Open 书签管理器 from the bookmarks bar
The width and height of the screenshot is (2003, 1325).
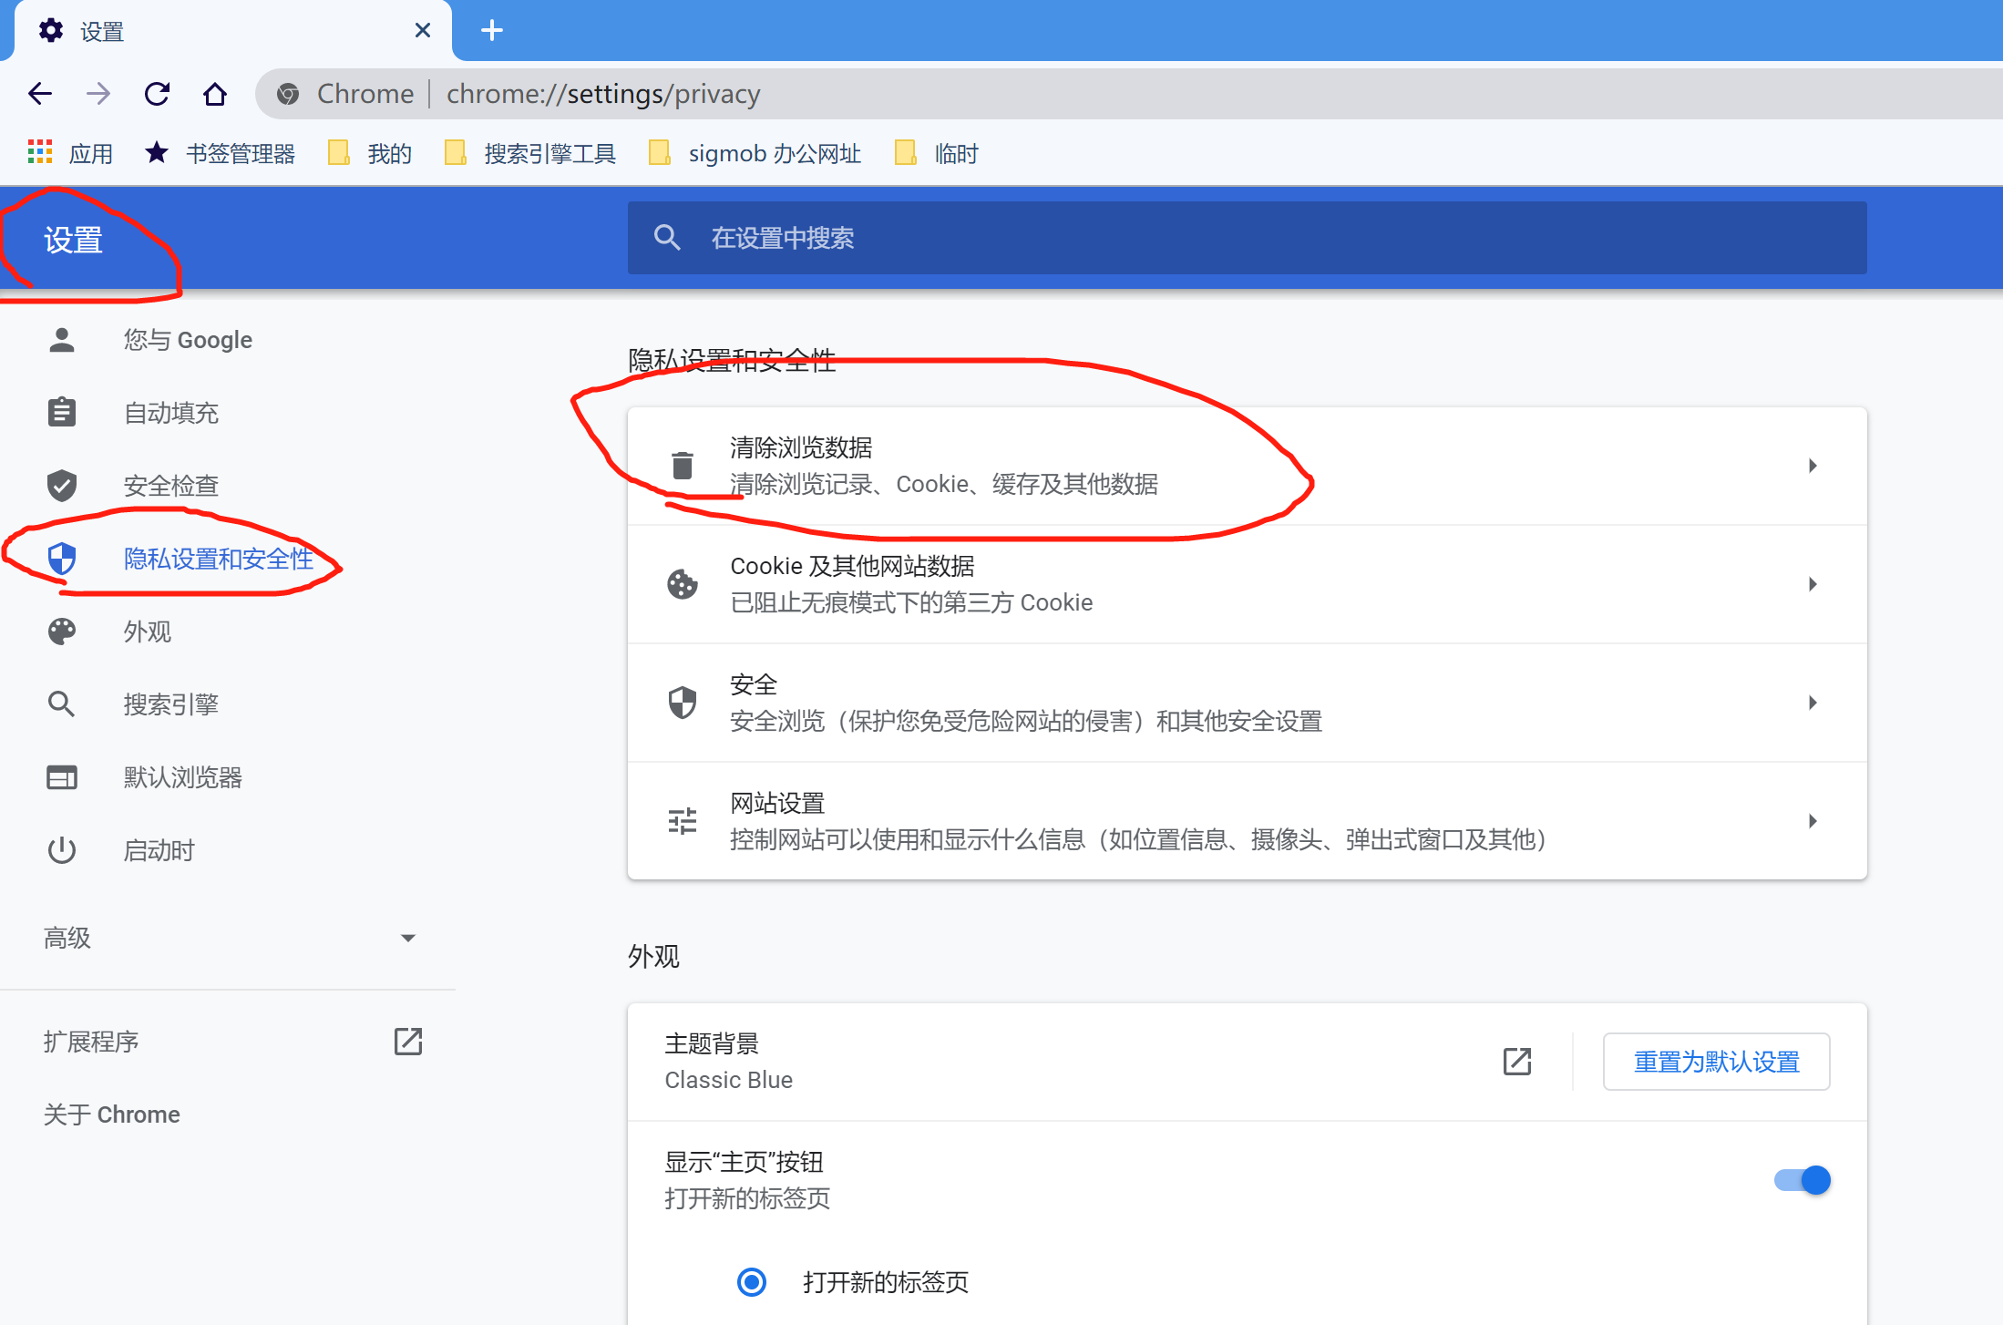coord(240,152)
